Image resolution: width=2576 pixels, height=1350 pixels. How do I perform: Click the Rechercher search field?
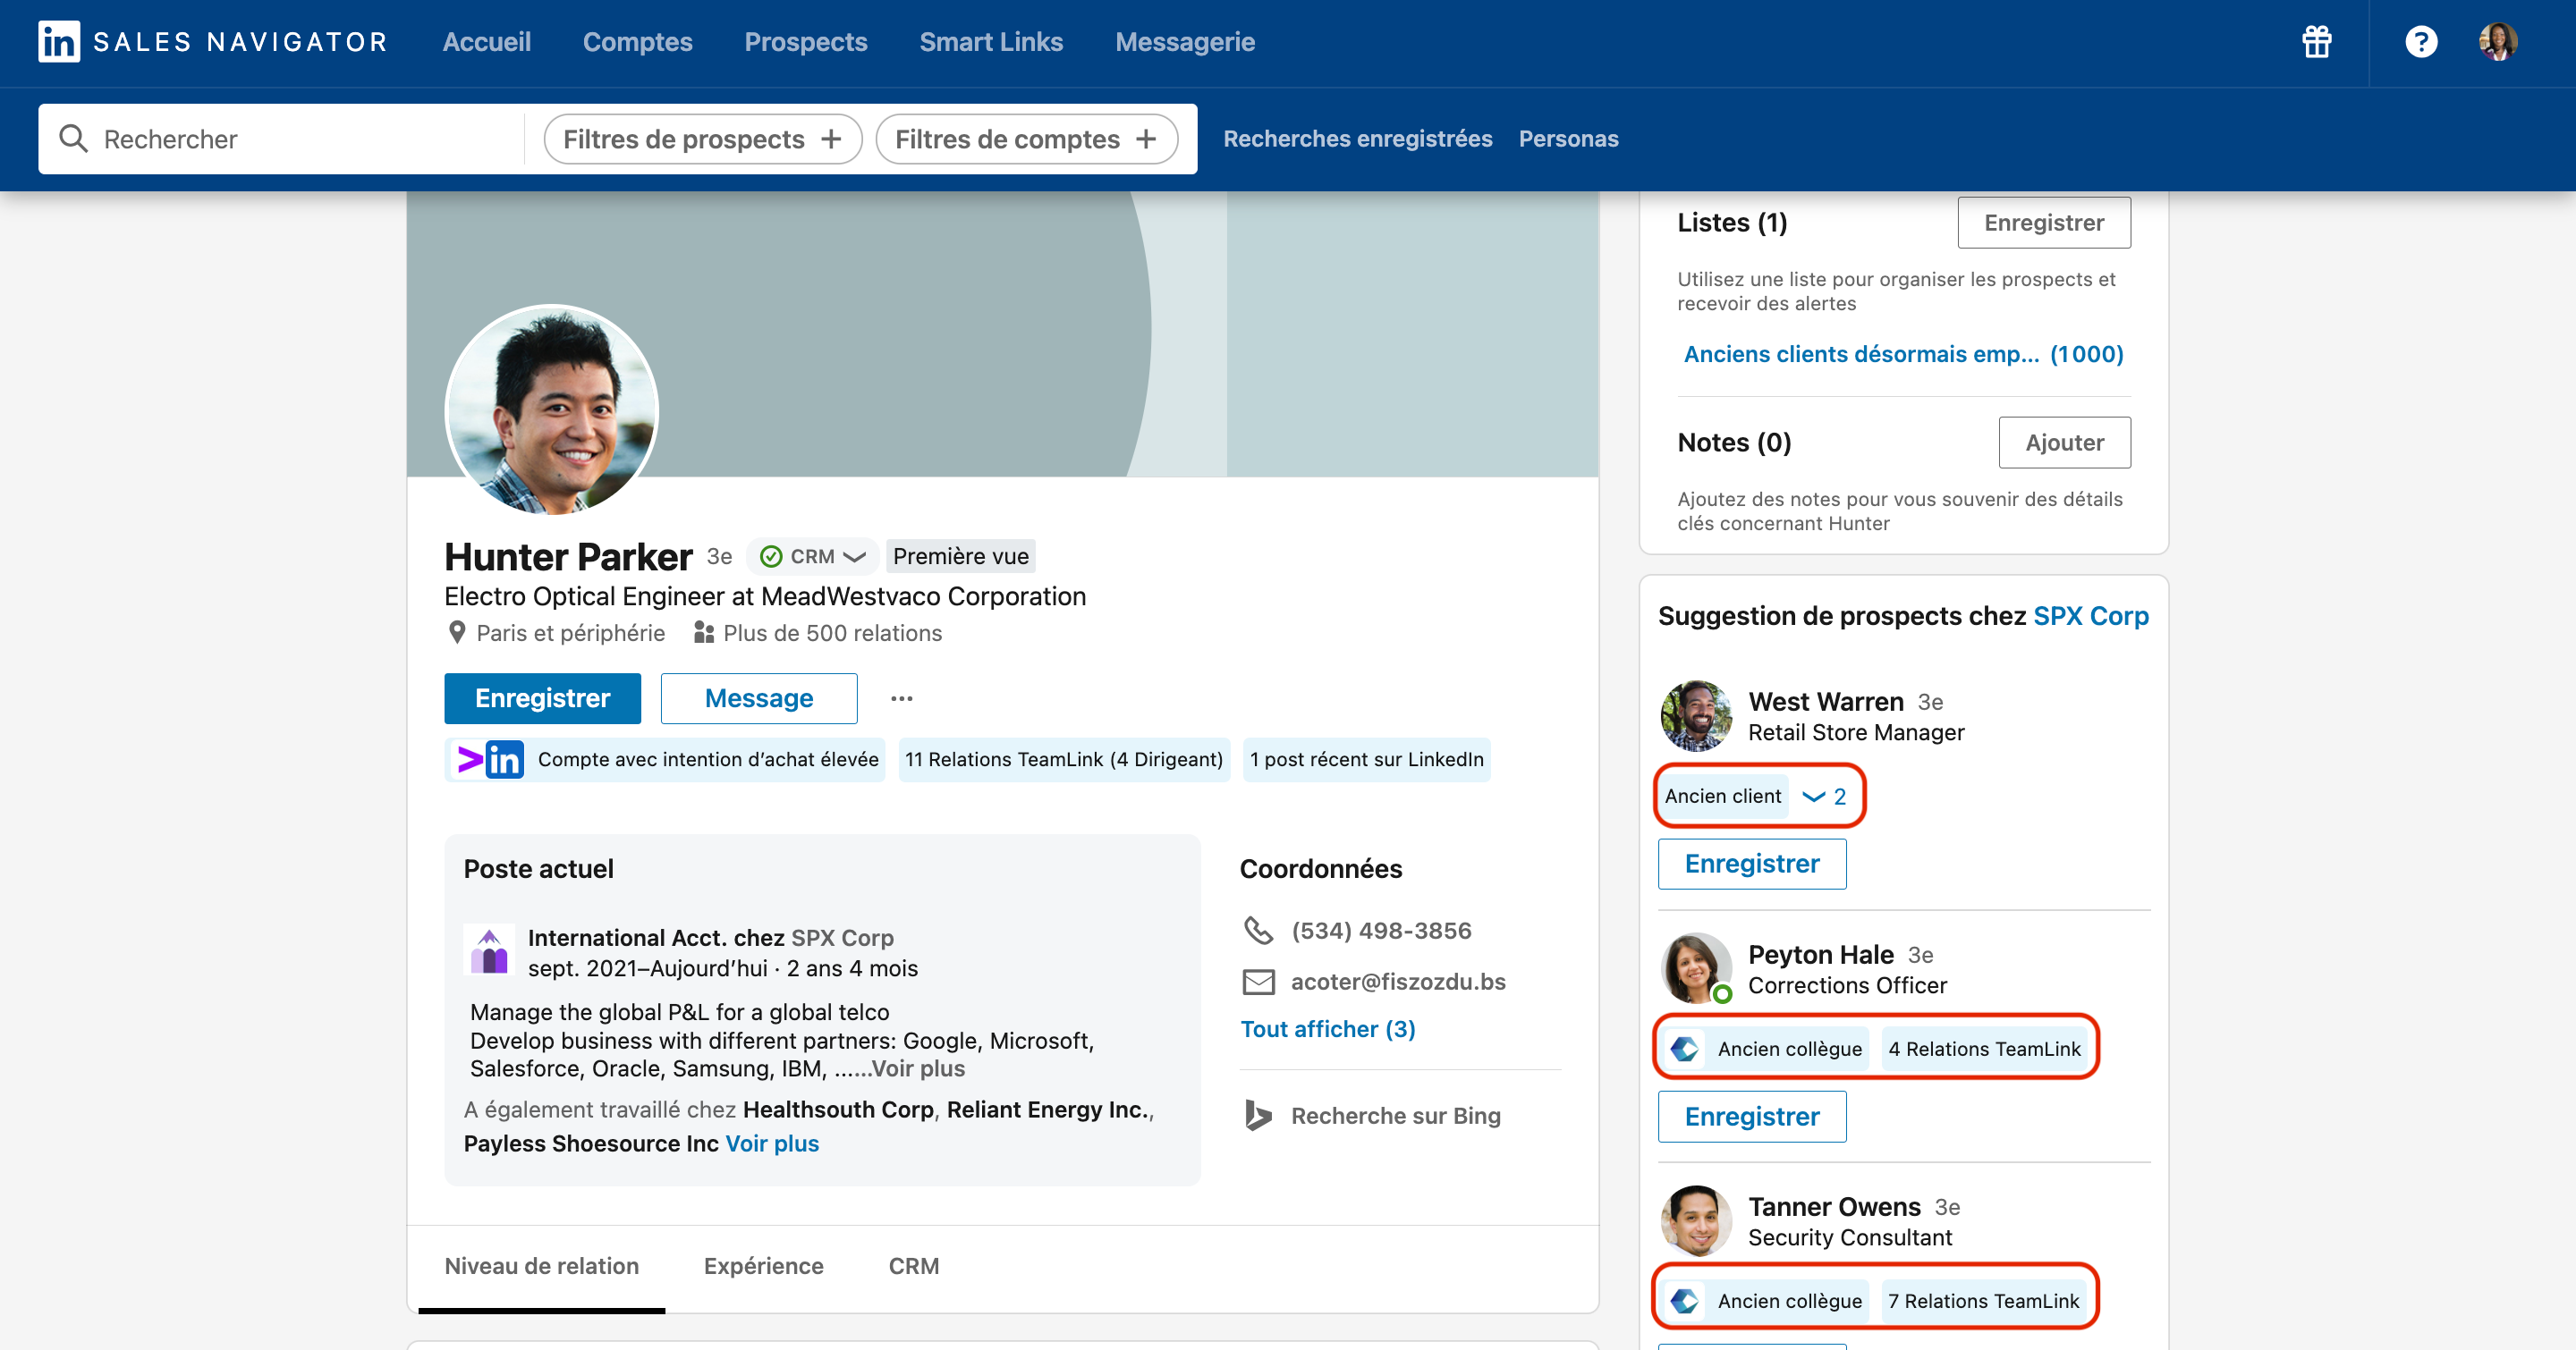(x=282, y=139)
